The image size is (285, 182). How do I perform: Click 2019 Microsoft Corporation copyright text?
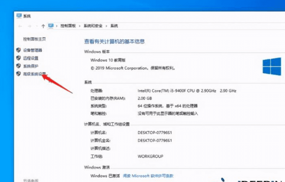pyautogui.click(x=133, y=68)
